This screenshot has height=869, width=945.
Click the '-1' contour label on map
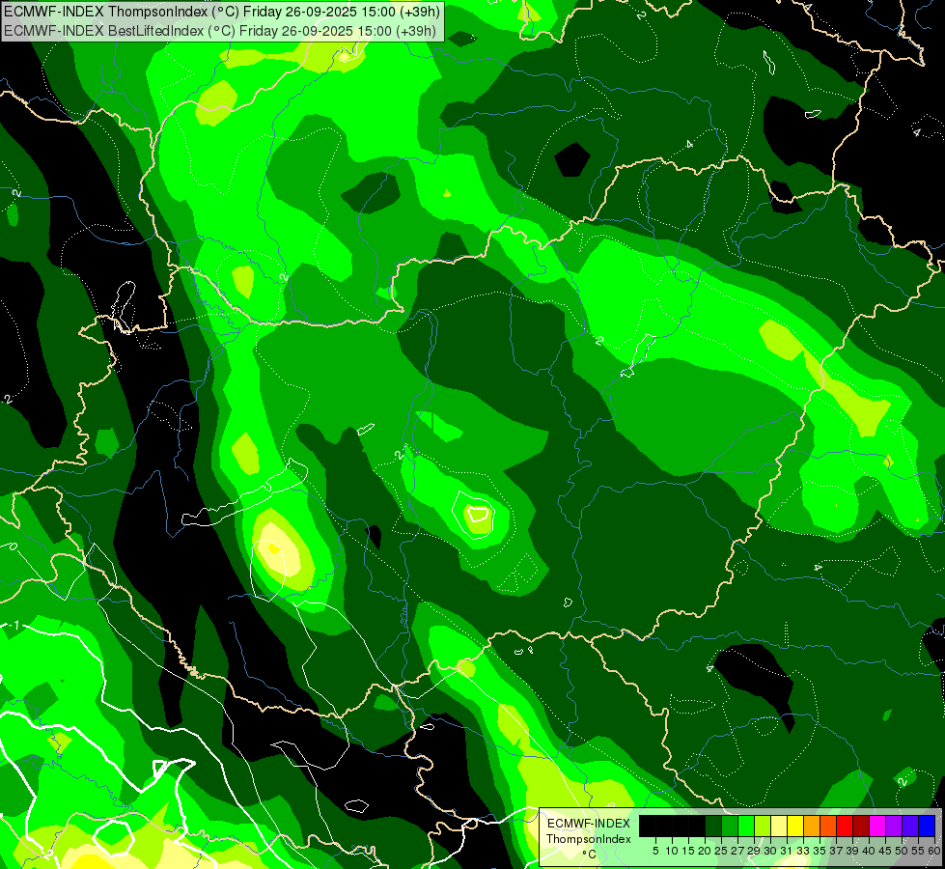pyautogui.click(x=12, y=626)
